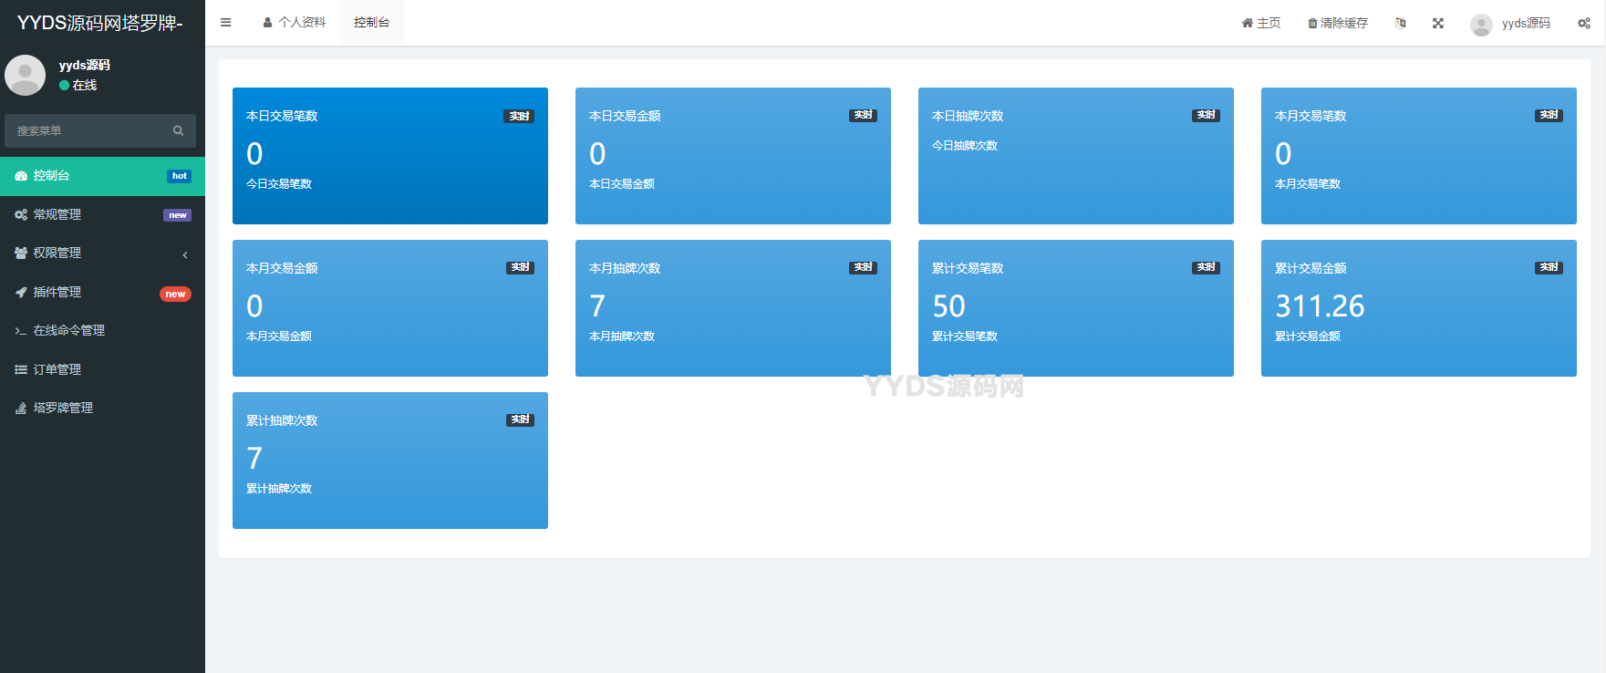The image size is (1606, 673).
Task: Click the language switch icon
Action: (1400, 23)
